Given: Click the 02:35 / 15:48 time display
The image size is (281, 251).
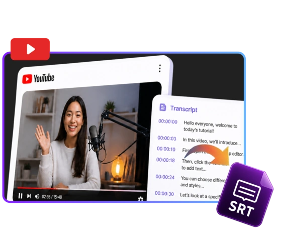Looking at the screenshot, I should [52, 197].
